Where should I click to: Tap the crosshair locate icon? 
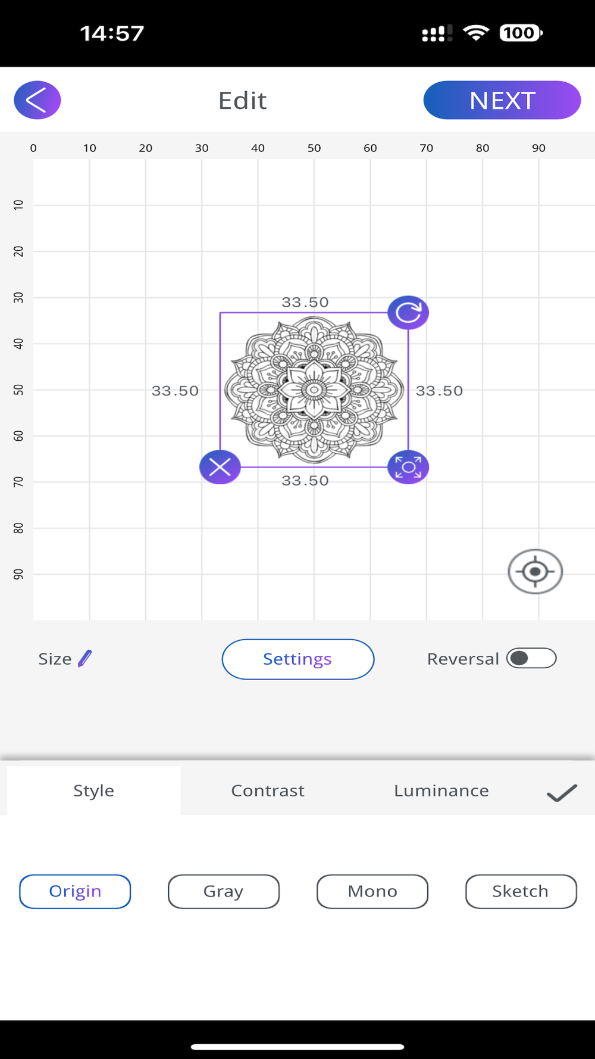click(x=535, y=572)
